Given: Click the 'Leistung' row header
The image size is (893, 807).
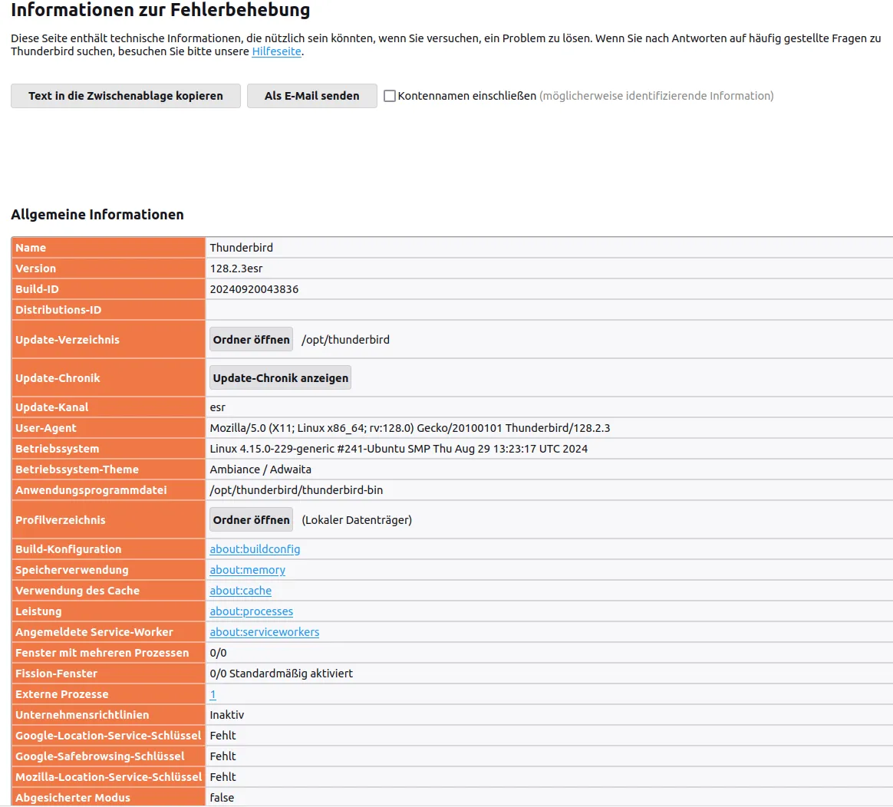Looking at the screenshot, I should tap(108, 611).
